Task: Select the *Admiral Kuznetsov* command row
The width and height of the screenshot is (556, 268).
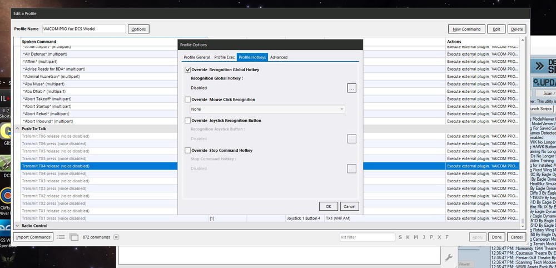Action: click(270, 76)
